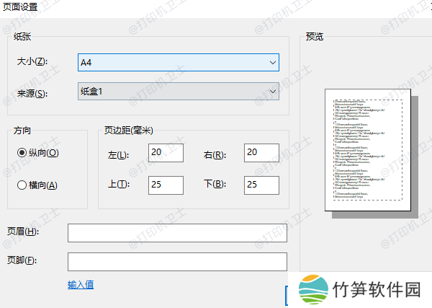Click the 竹笋软件园 green logo icon
This screenshot has height=308, width=432.
coord(311,290)
